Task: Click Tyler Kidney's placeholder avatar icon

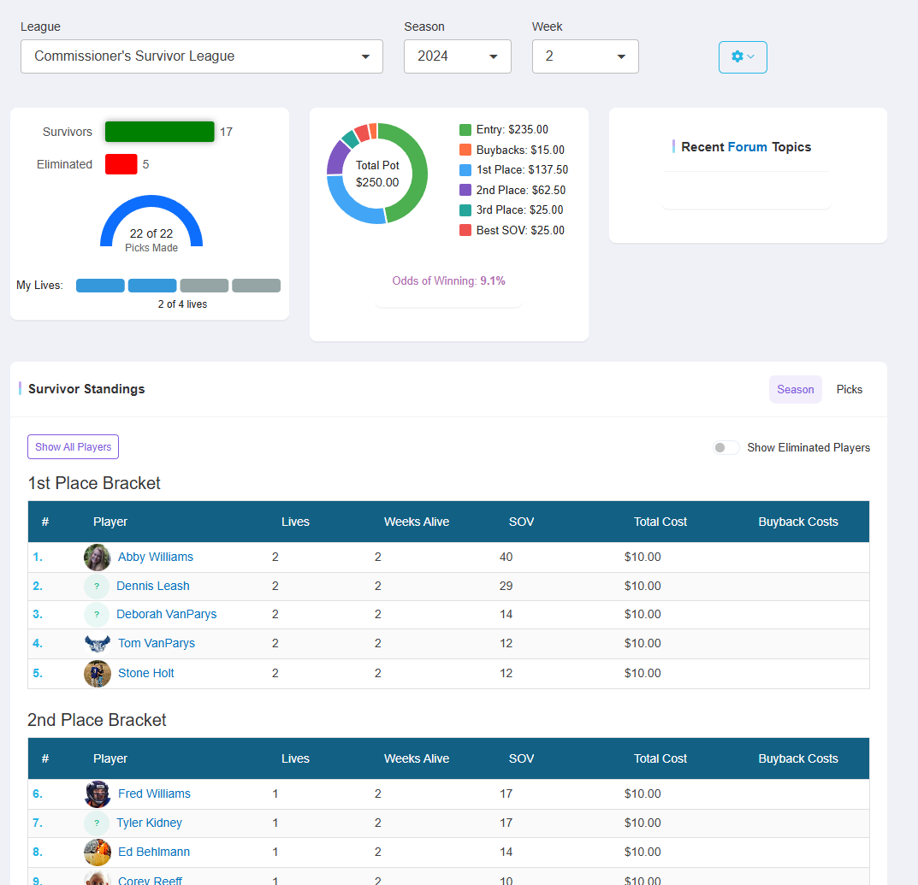Action: click(x=97, y=823)
